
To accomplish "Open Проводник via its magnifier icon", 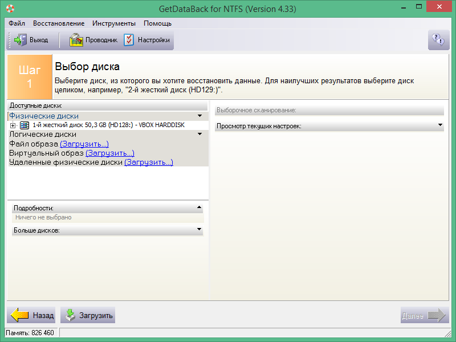I will (x=76, y=40).
